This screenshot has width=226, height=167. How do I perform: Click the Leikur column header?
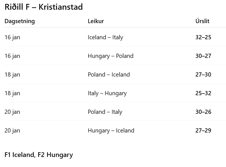point(96,21)
